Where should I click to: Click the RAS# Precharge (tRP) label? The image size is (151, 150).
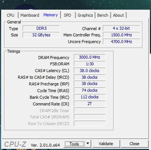click(x=49, y=84)
